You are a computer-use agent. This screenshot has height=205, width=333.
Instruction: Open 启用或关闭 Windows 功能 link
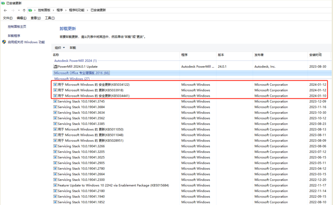tap(26, 42)
